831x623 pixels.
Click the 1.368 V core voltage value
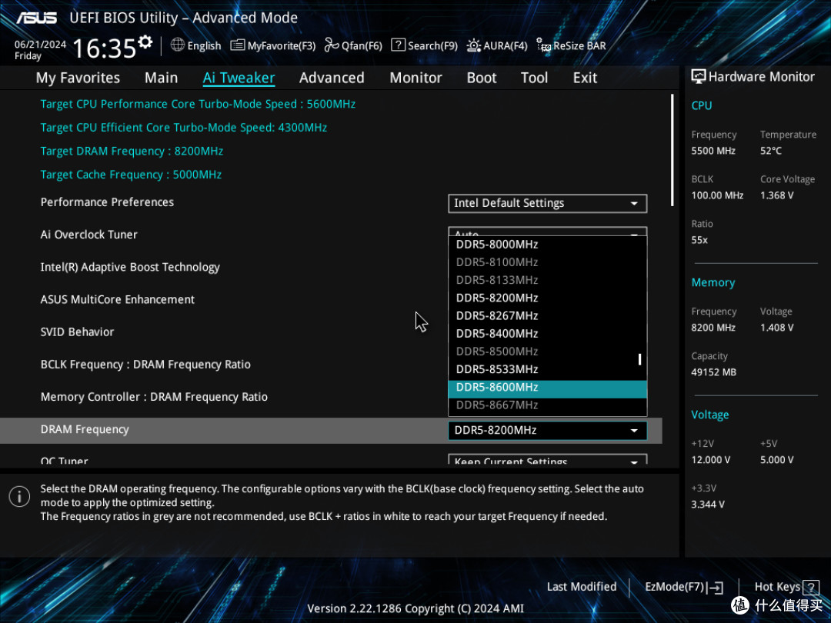click(x=777, y=195)
